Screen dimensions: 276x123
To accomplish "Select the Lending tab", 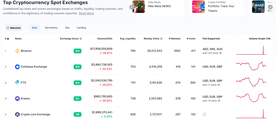I will (81, 28).
